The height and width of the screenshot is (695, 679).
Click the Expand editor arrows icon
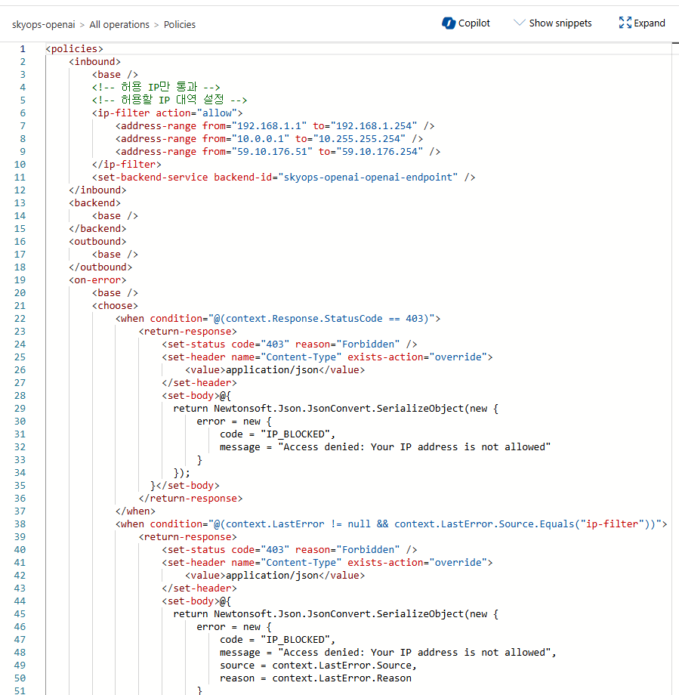coord(625,23)
